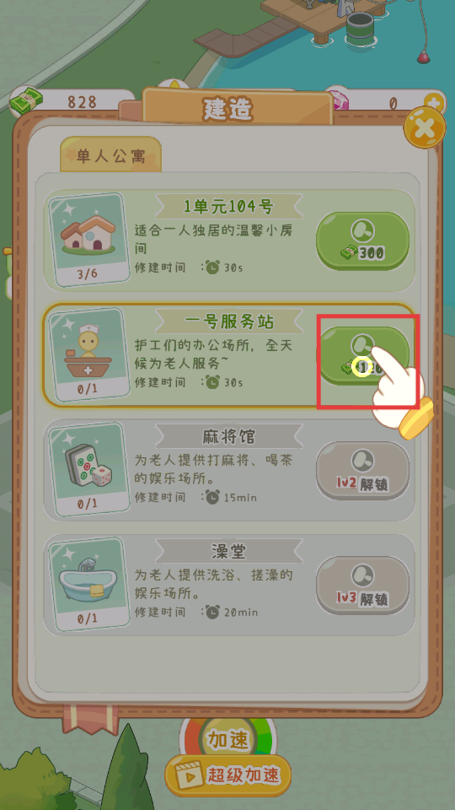Tap the bathtub card icon
Screen dimensions: 455x810
coord(88,584)
